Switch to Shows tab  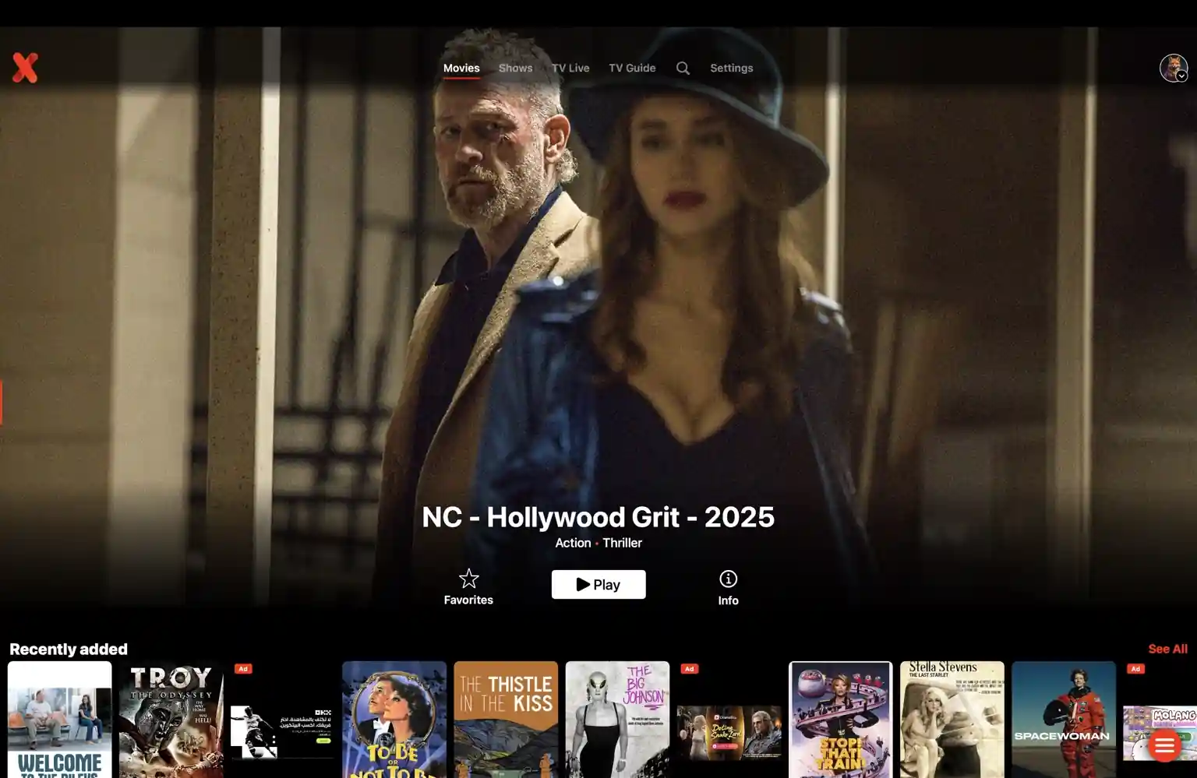point(515,68)
